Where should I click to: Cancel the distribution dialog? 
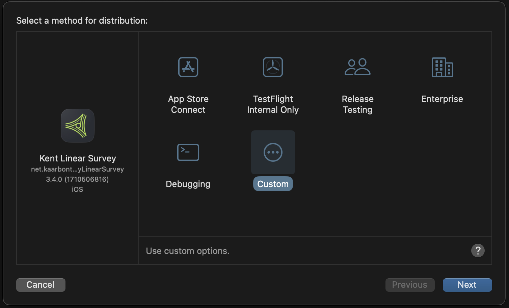(41, 285)
